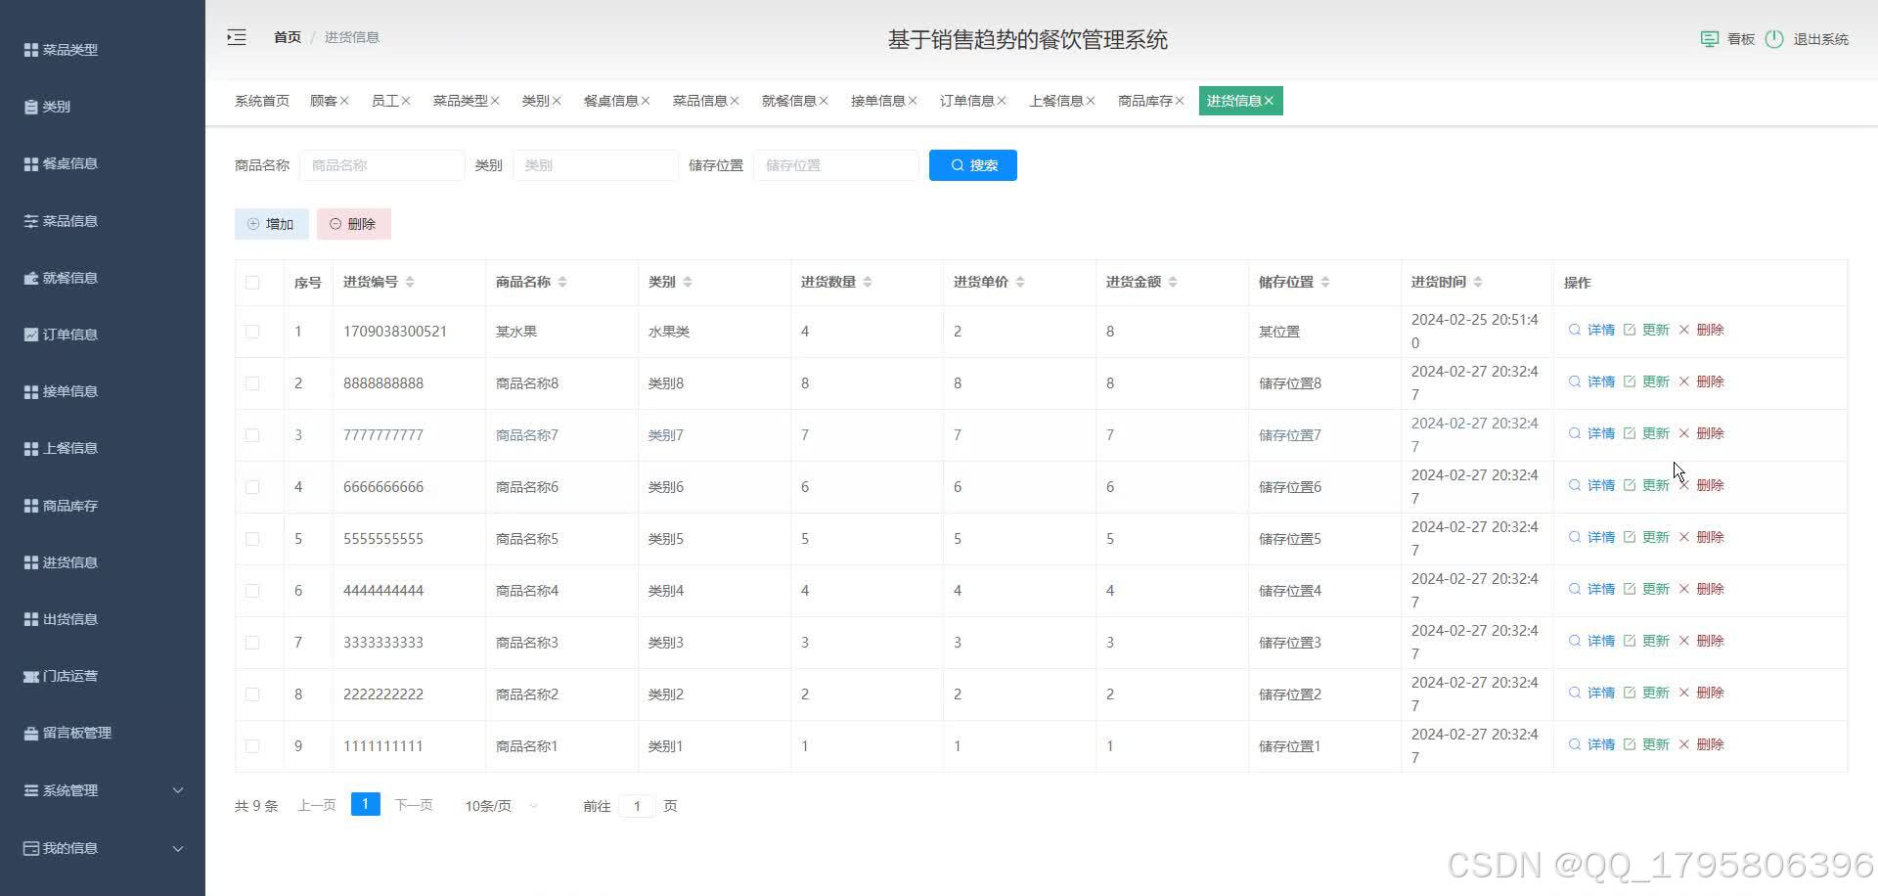Toggle the select-all checkbox in table header
This screenshot has height=896, width=1878.
click(252, 283)
